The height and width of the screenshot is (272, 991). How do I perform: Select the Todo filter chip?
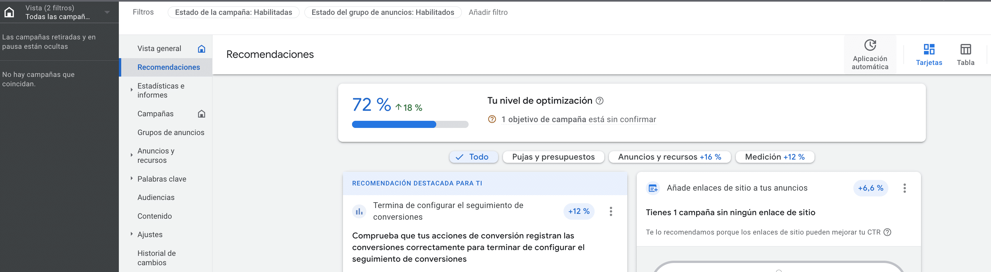coord(473,157)
